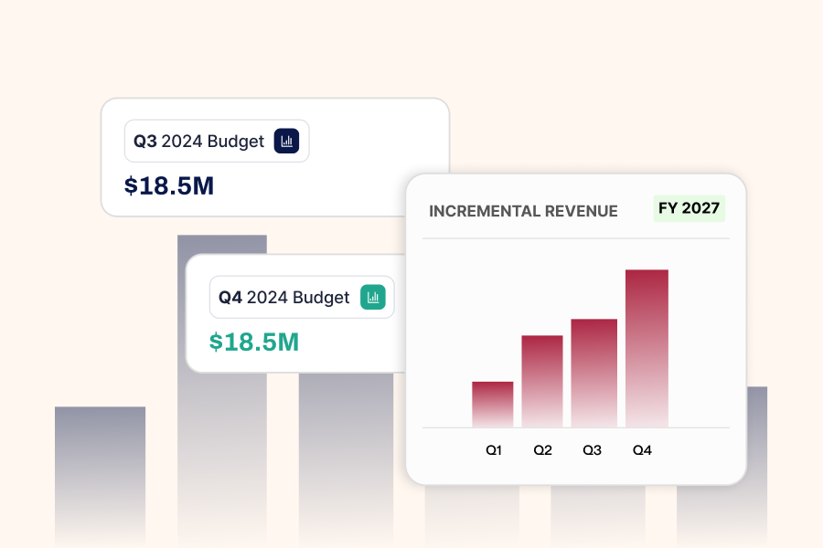Click the Q2 axis label under the revenue chart
The height and width of the screenshot is (548, 823).
click(542, 450)
